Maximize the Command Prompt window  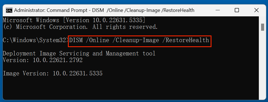pyautogui.click(x=237, y=11)
